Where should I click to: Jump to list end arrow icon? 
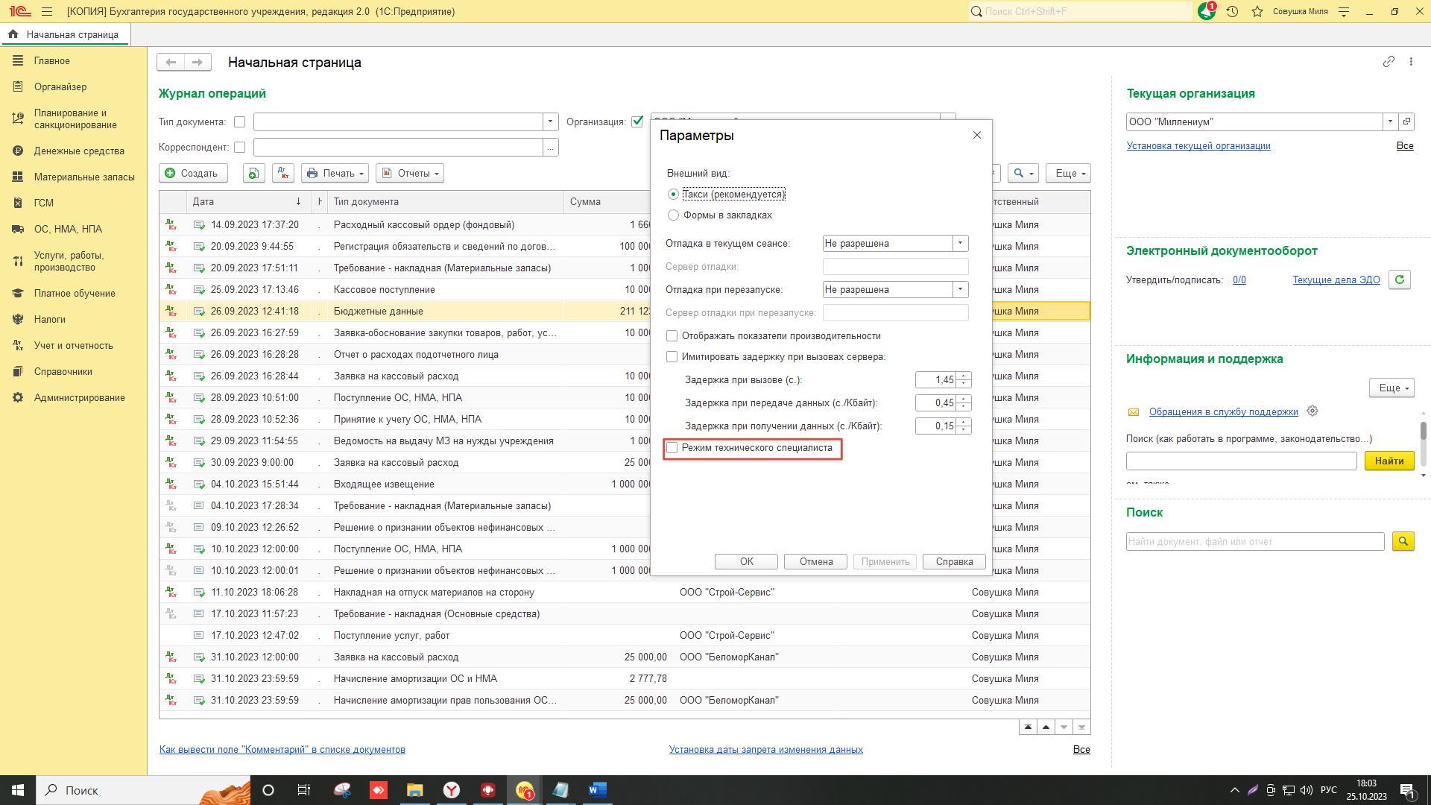click(1081, 727)
